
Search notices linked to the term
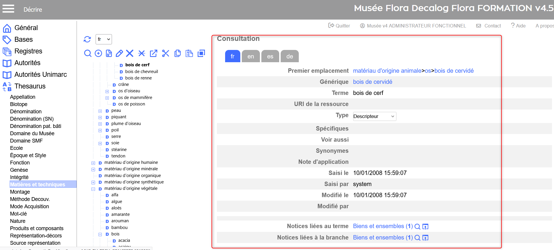(417, 227)
